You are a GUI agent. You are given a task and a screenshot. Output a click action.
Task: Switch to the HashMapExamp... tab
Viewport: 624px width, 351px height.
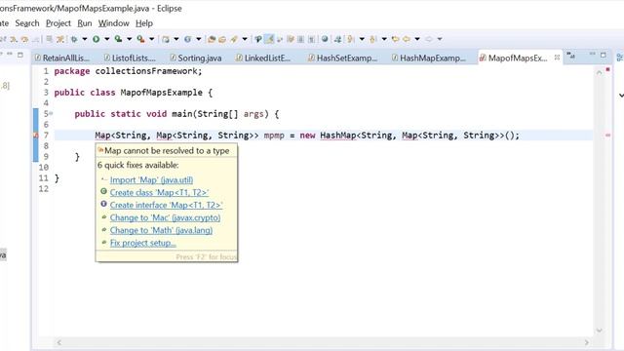pyautogui.click(x=429, y=58)
